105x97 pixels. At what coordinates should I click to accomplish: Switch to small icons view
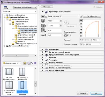point(32,63)
